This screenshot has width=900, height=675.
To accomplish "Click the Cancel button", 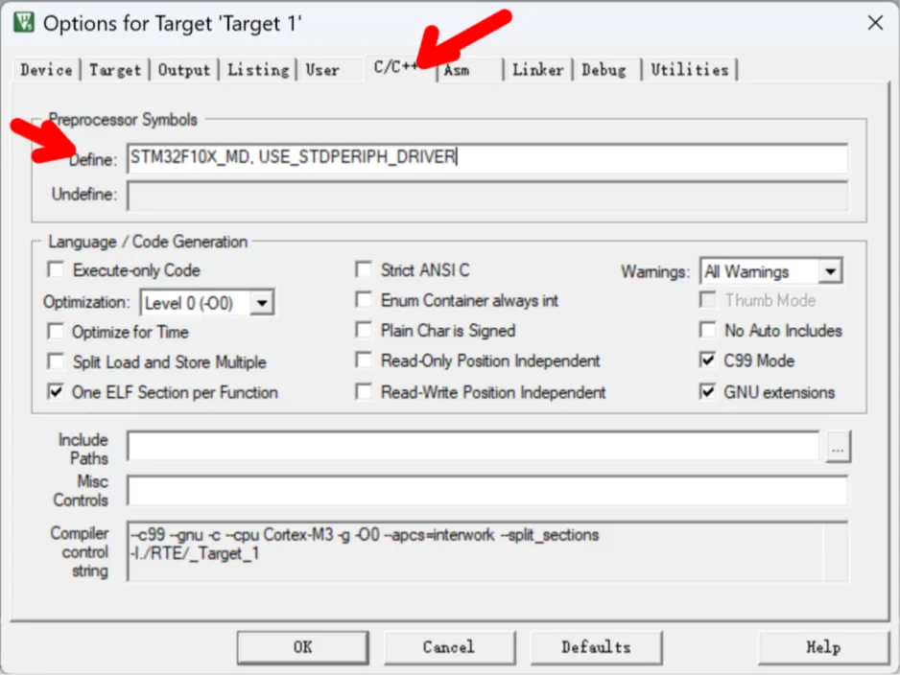I will pyautogui.click(x=449, y=647).
